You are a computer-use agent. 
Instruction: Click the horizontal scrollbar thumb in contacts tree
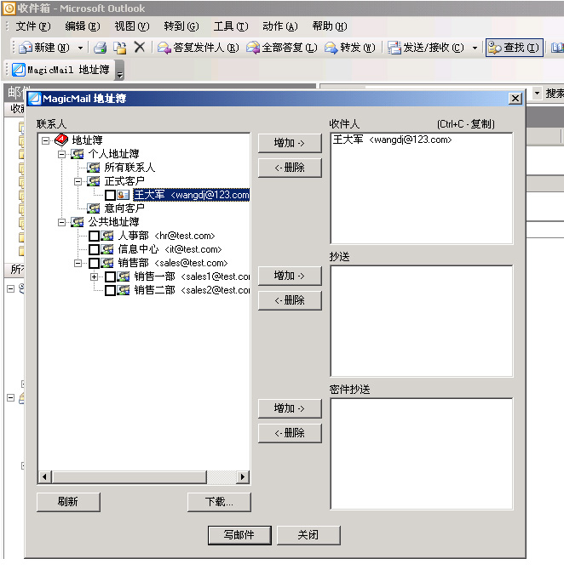129,476
